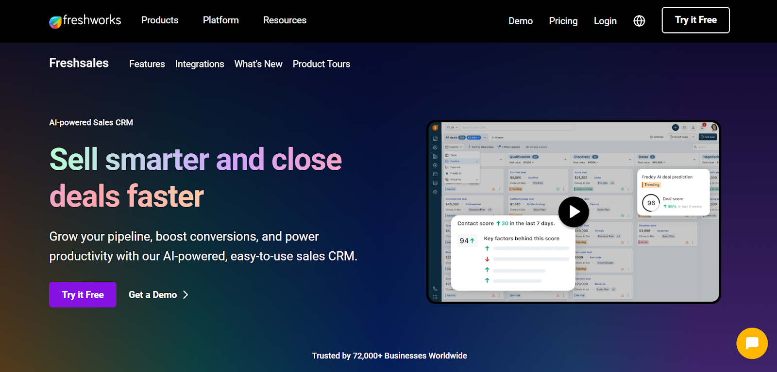The height and width of the screenshot is (372, 777).
Task: Select the Forecast option in preview dropdown
Action: point(462,167)
